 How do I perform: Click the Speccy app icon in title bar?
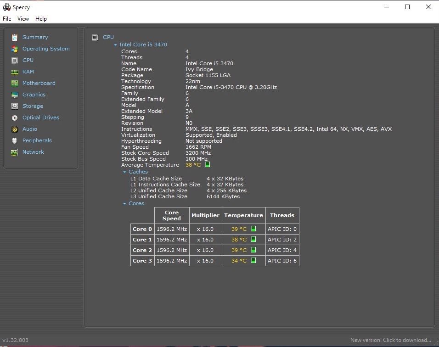(7, 7)
